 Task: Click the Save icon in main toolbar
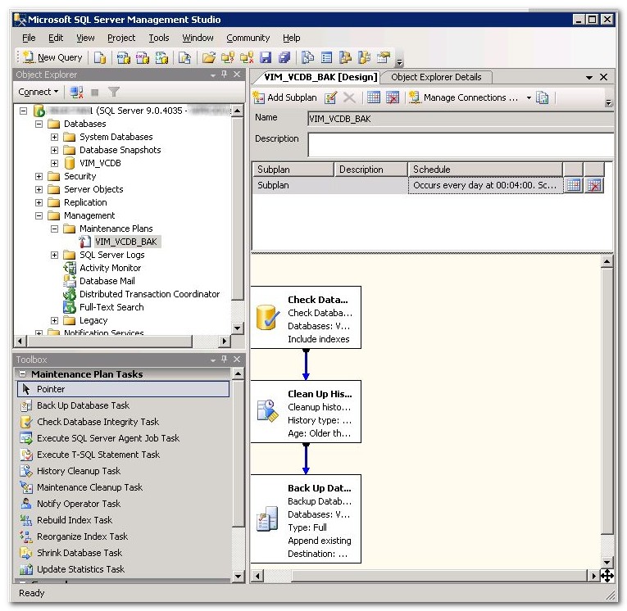(266, 57)
